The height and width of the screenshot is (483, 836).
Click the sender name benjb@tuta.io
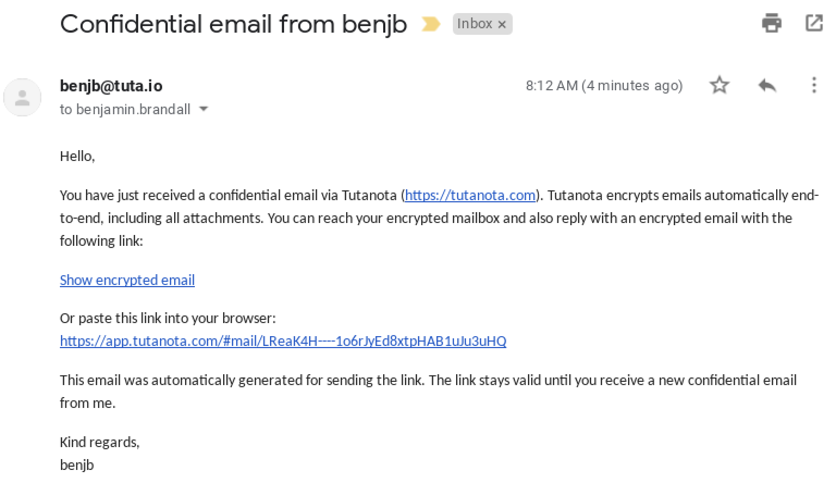(x=111, y=86)
